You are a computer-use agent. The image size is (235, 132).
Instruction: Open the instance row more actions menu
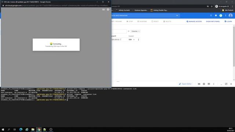click(x=138, y=40)
